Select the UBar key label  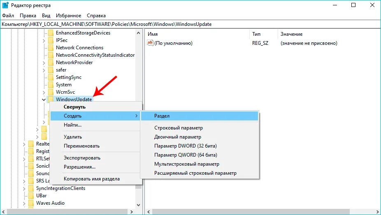41,196
